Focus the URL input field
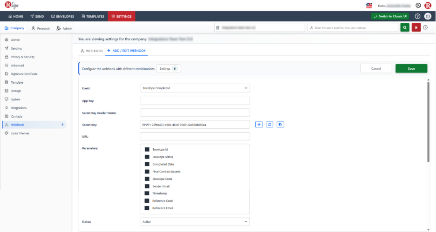The height and width of the screenshot is (232, 436). (x=195, y=136)
